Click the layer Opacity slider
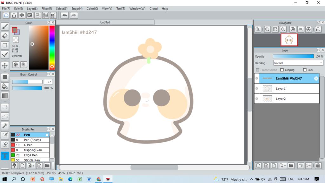Image resolution: width=325 pixels, height=183 pixels. point(293,57)
